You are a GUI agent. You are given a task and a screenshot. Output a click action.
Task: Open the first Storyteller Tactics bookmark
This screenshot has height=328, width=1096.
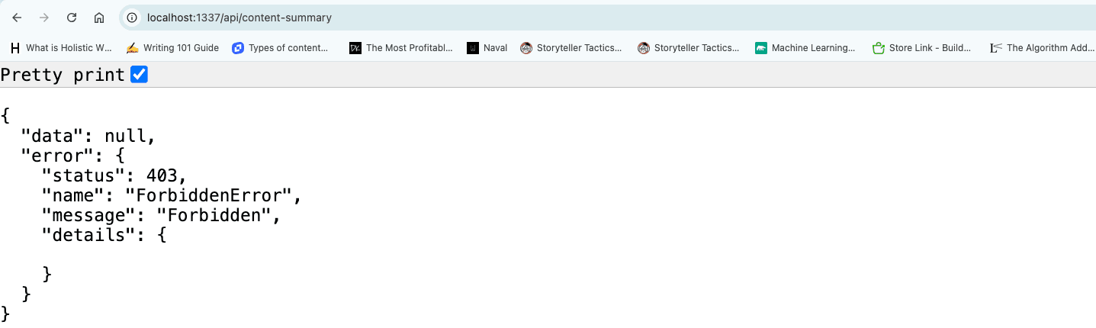click(571, 47)
